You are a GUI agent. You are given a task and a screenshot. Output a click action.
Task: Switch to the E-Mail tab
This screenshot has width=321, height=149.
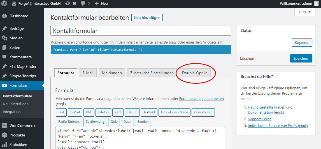coord(88,73)
